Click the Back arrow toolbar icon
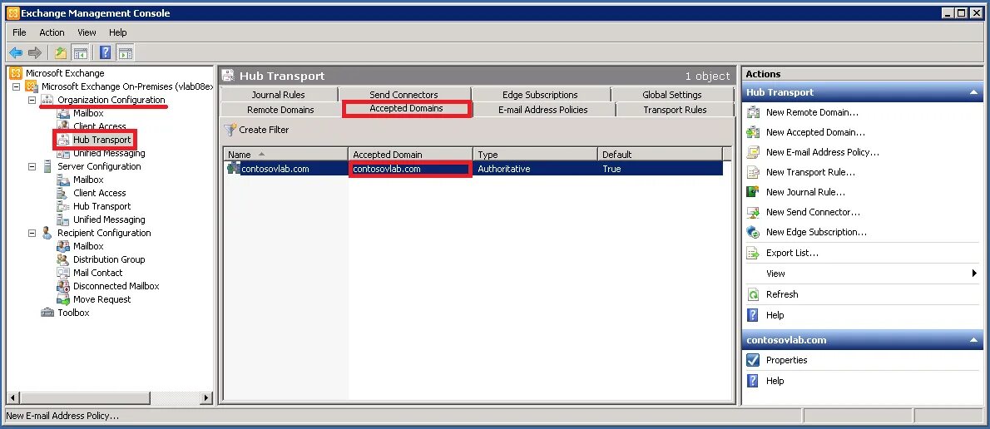 (x=16, y=53)
